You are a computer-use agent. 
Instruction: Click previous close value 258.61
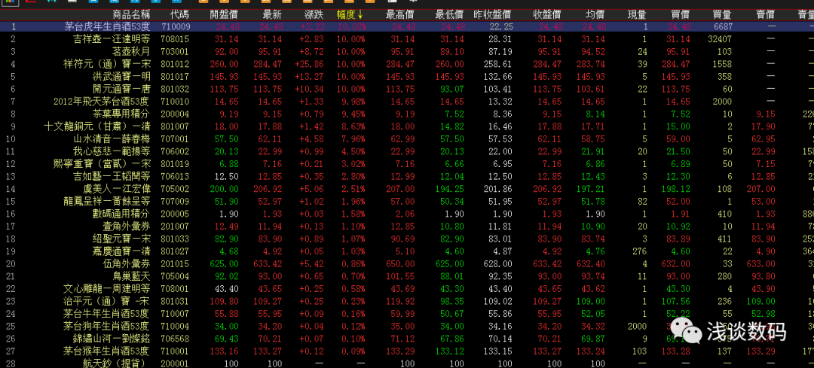497,64
